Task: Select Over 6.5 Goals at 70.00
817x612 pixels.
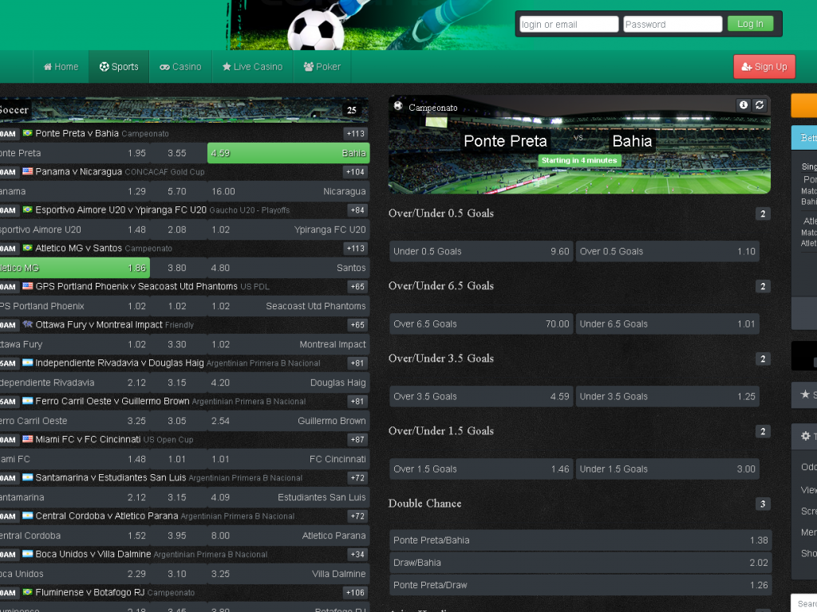Action: pyautogui.click(x=481, y=324)
